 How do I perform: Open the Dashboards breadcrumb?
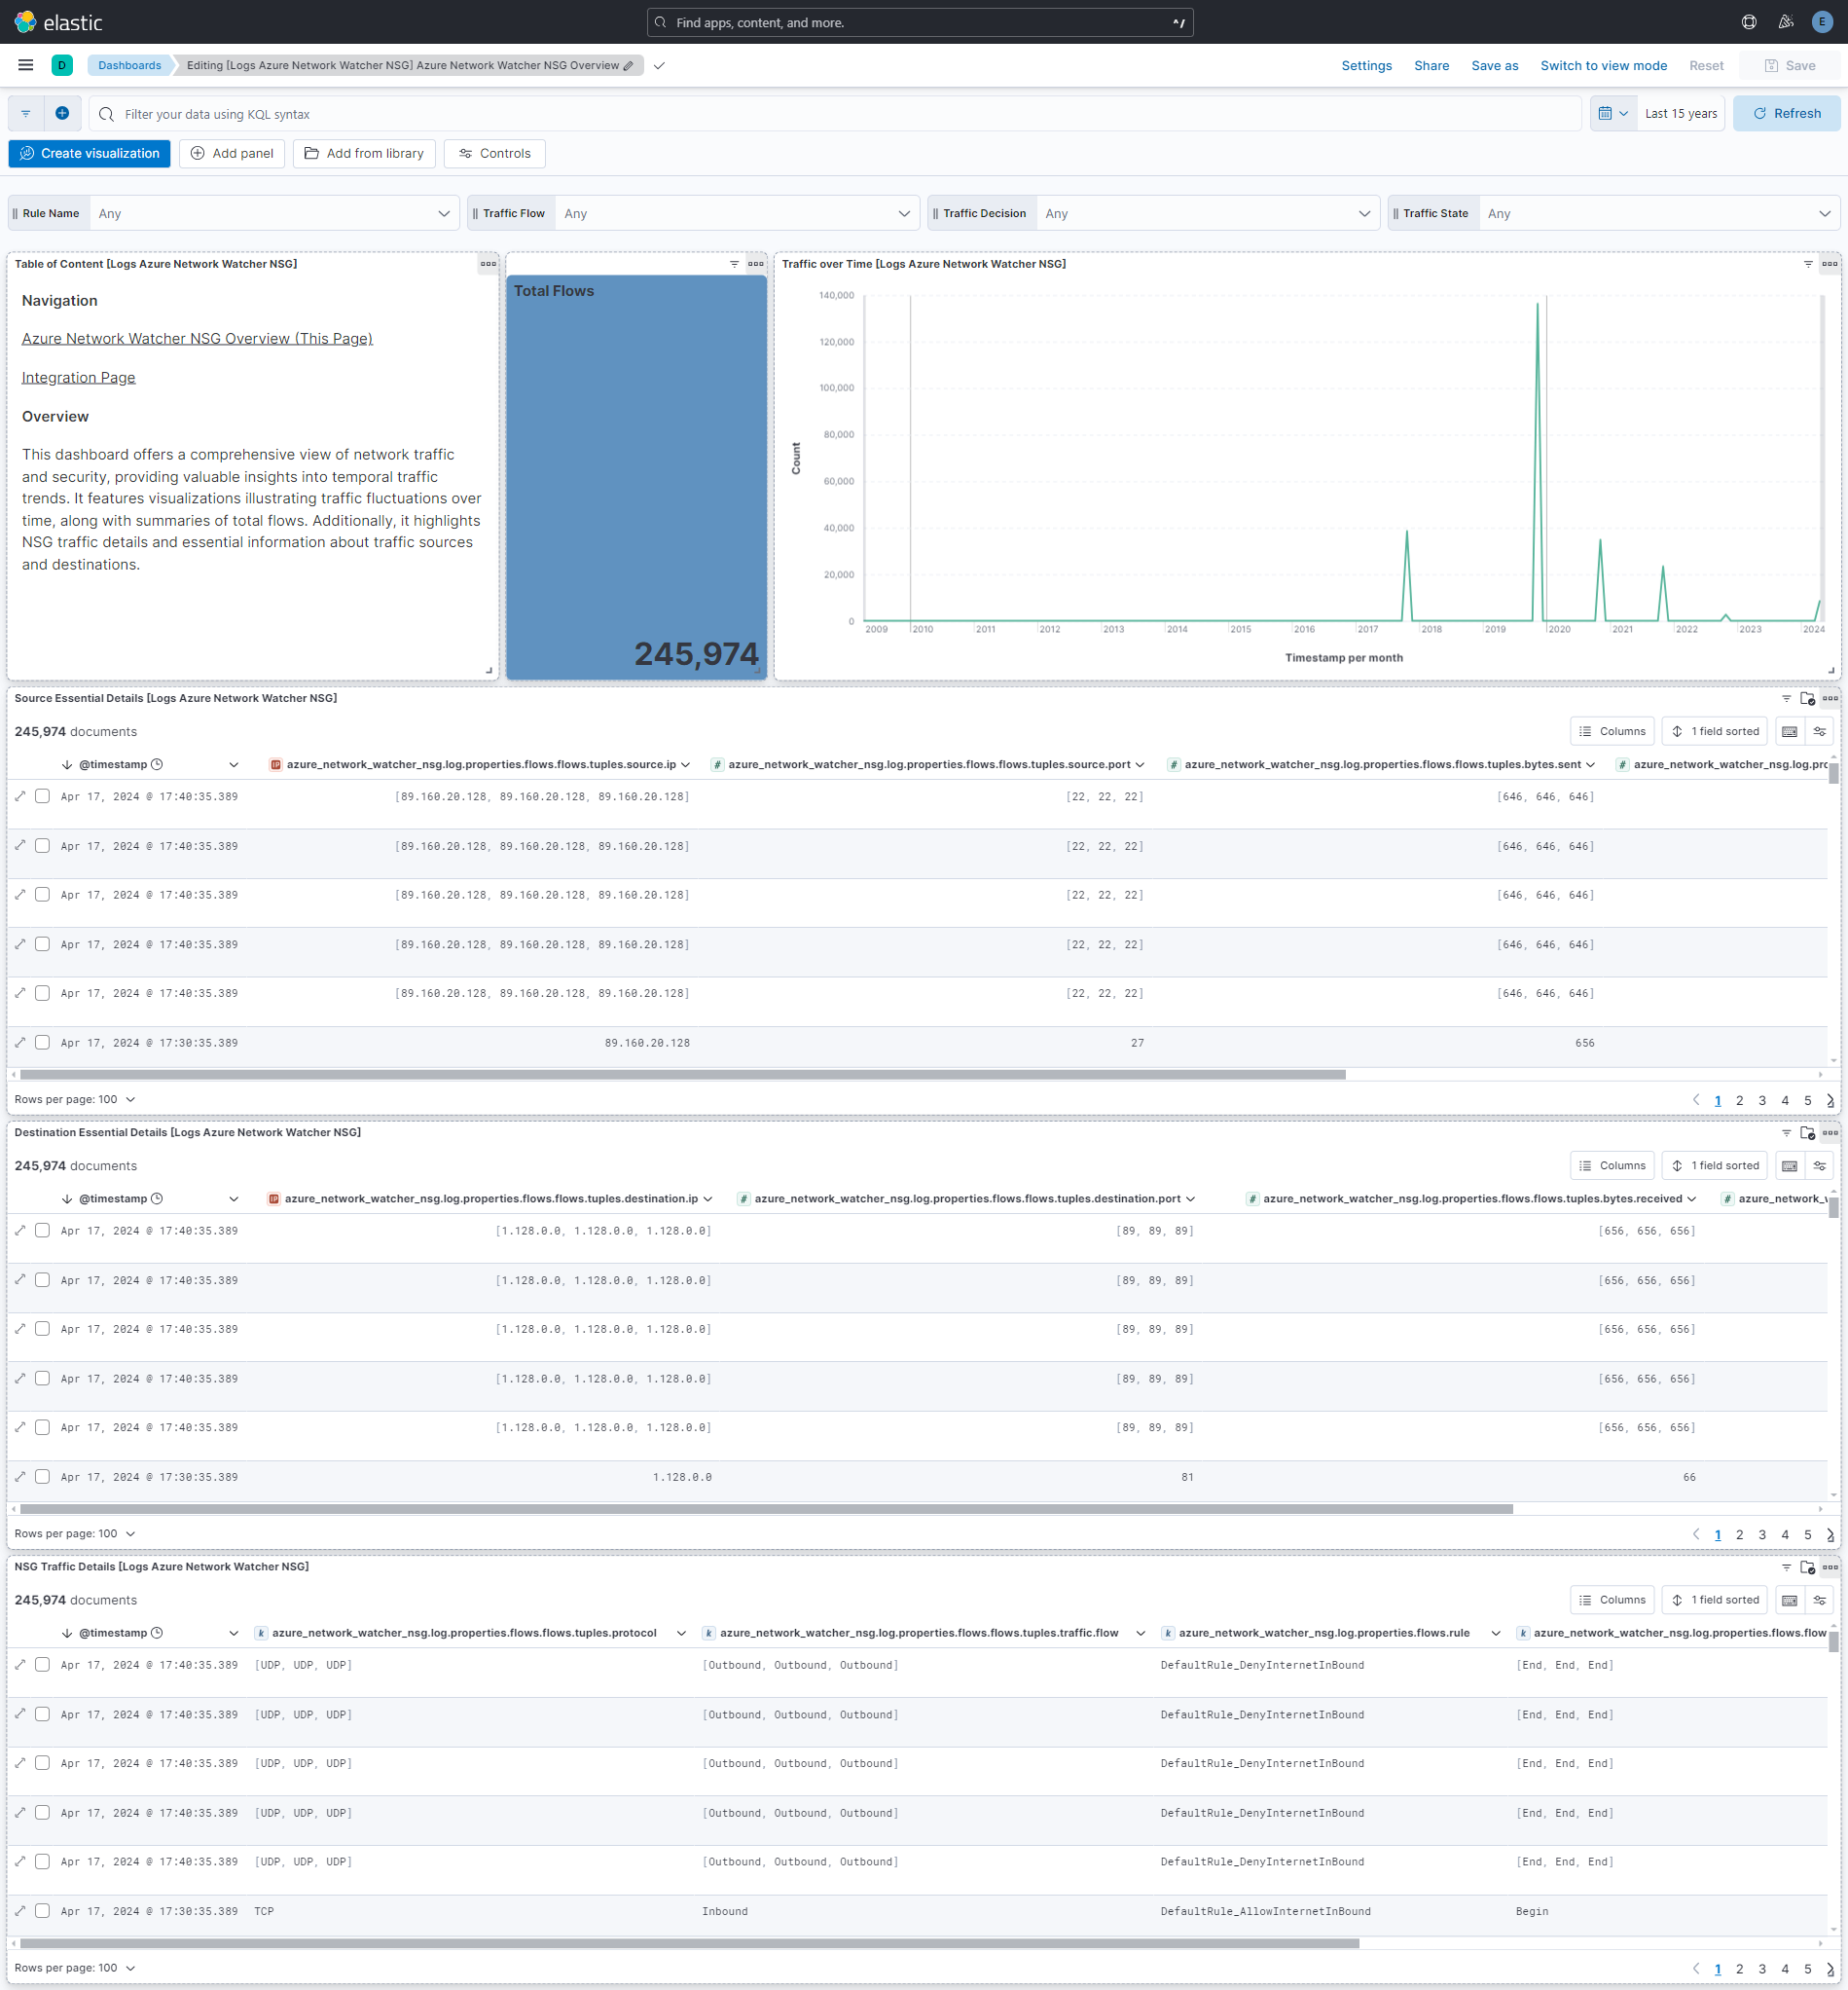[x=129, y=65]
